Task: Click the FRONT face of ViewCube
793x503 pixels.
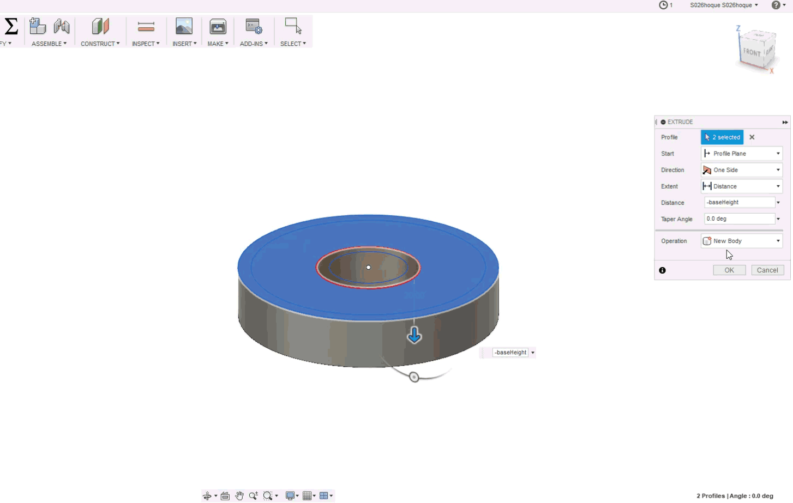Action: coord(752,52)
